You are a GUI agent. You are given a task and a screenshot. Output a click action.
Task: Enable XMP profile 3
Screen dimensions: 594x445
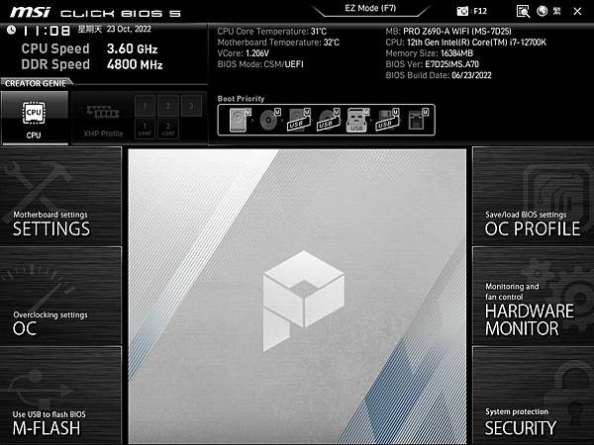click(x=191, y=106)
